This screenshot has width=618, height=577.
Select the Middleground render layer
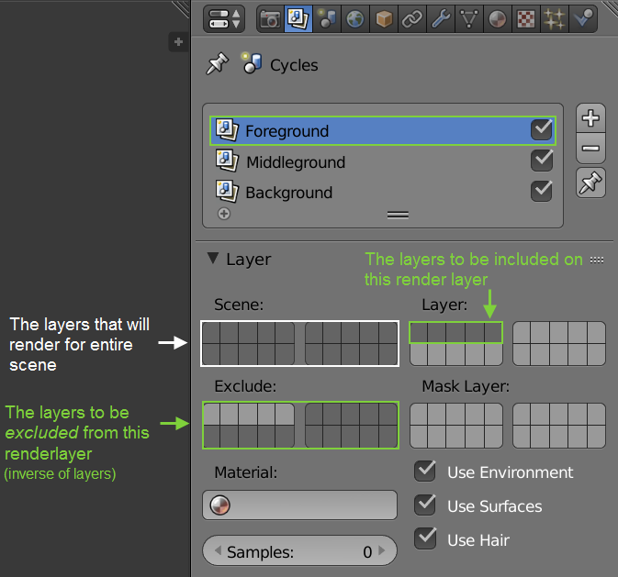coord(383,161)
